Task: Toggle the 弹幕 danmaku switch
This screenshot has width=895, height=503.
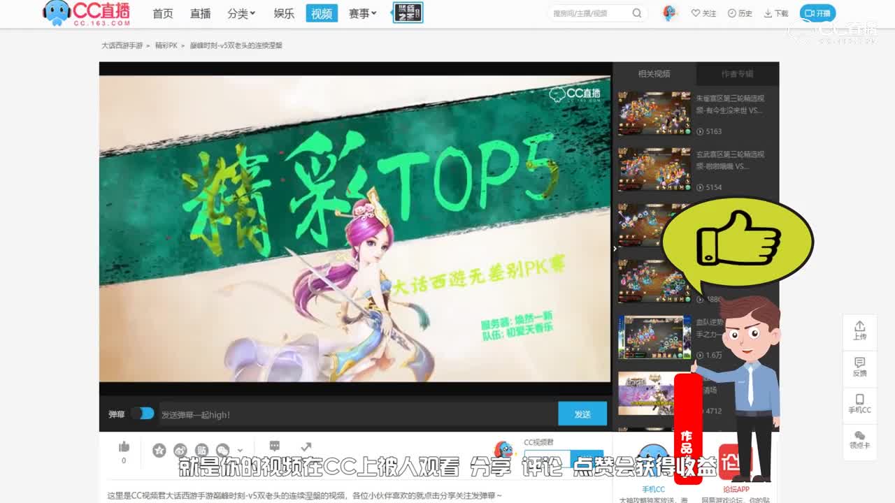Action: [x=142, y=414]
